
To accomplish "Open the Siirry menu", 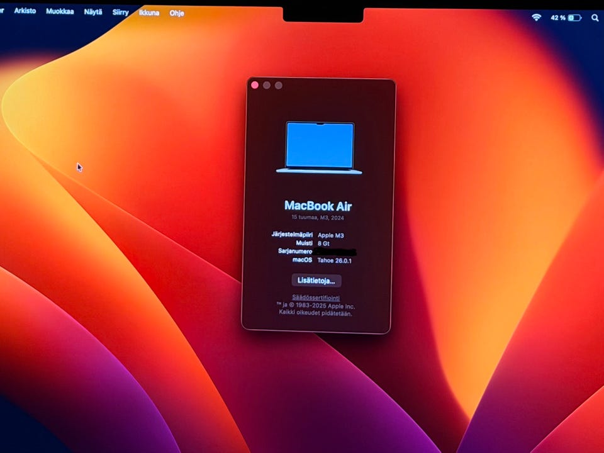I will tap(121, 13).
